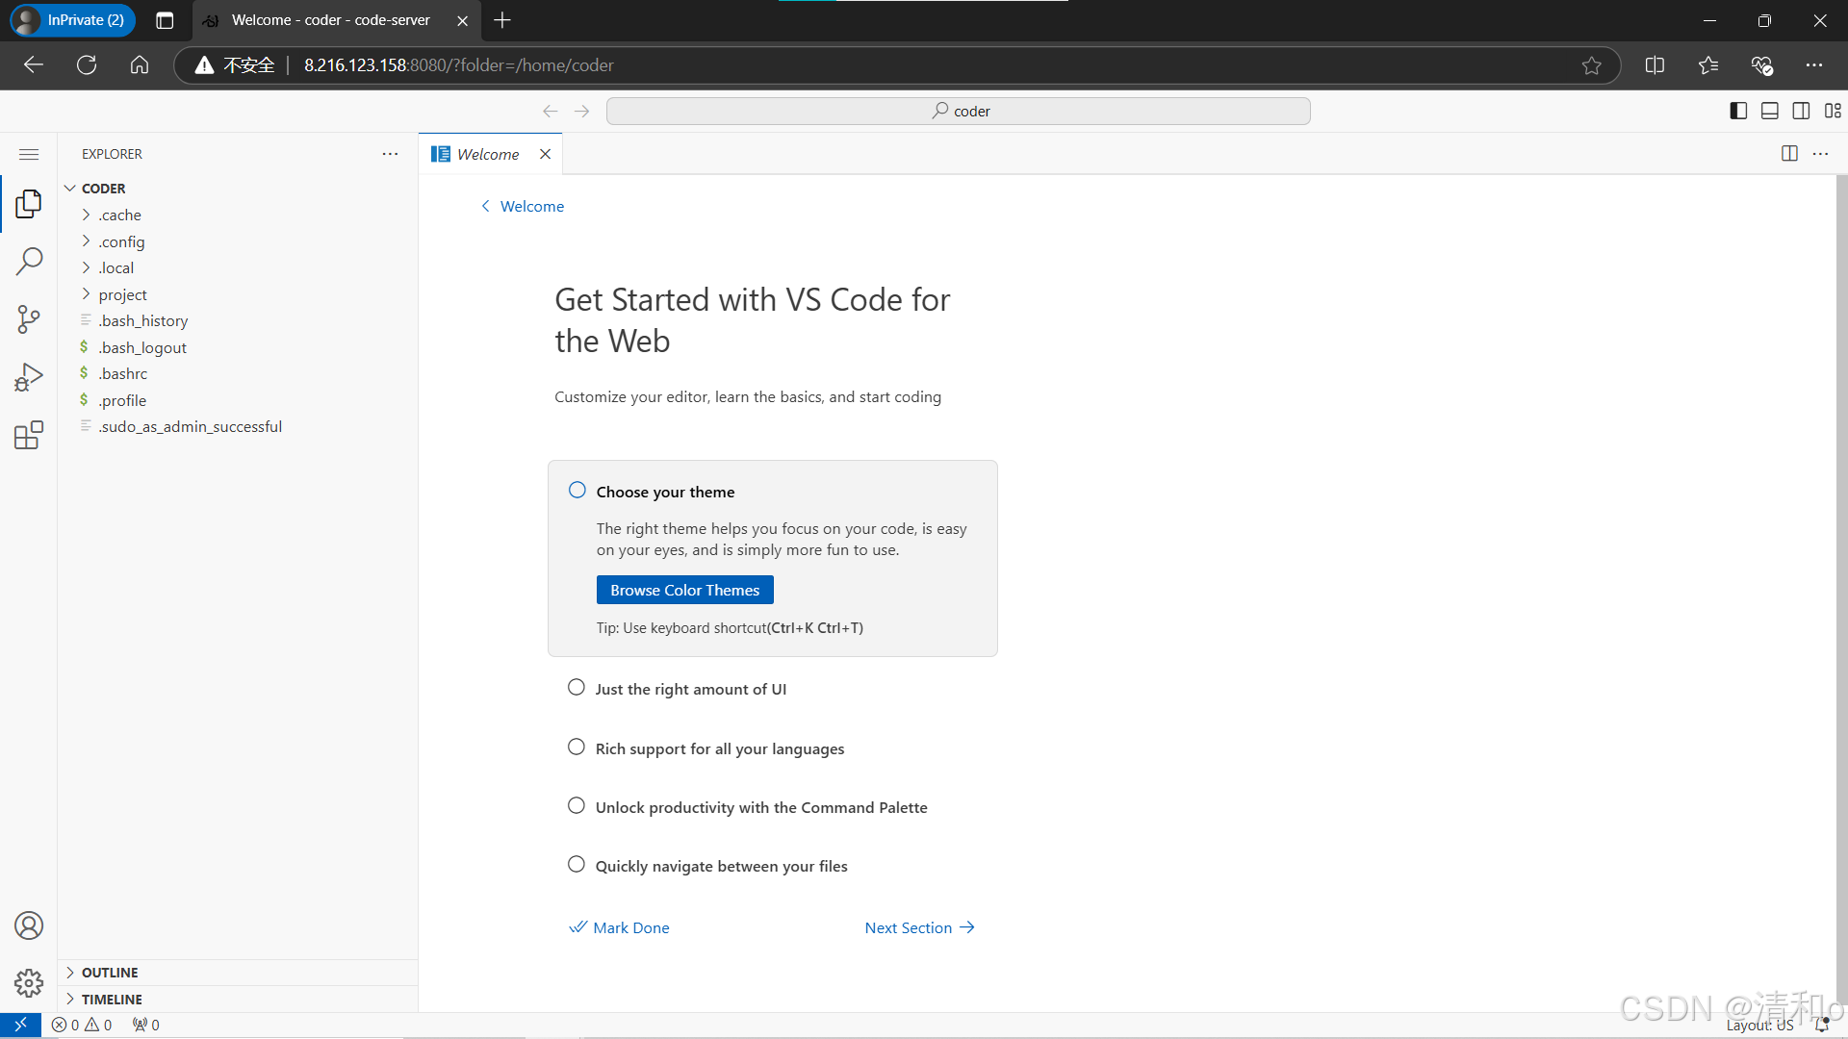Open the .sudo_as_admin_successful file

tap(238, 426)
